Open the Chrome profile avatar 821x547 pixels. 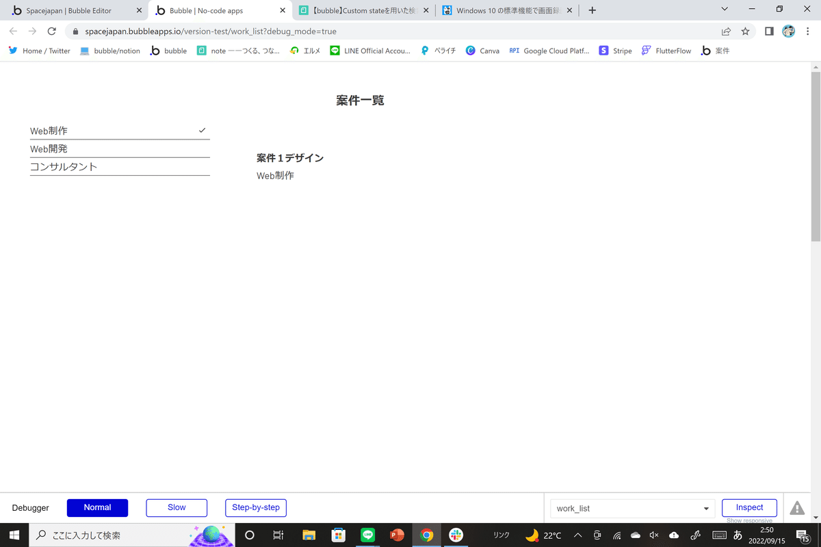(x=789, y=31)
